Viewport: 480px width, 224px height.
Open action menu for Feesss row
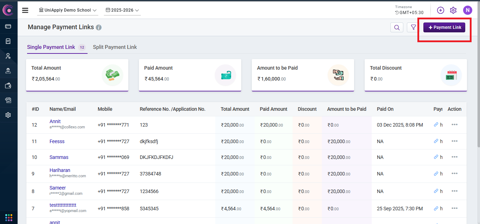click(x=454, y=141)
